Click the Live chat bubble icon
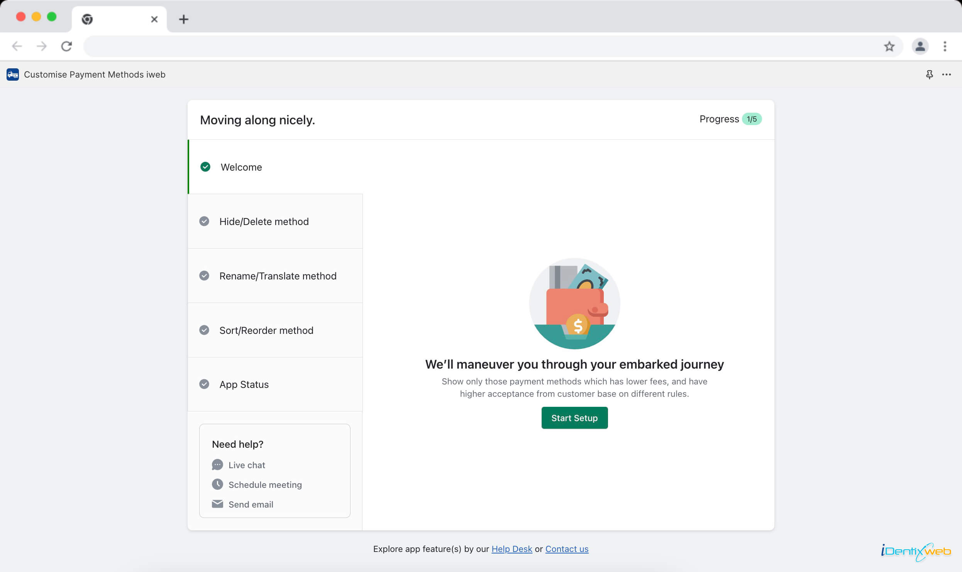The image size is (962, 572). click(x=217, y=465)
